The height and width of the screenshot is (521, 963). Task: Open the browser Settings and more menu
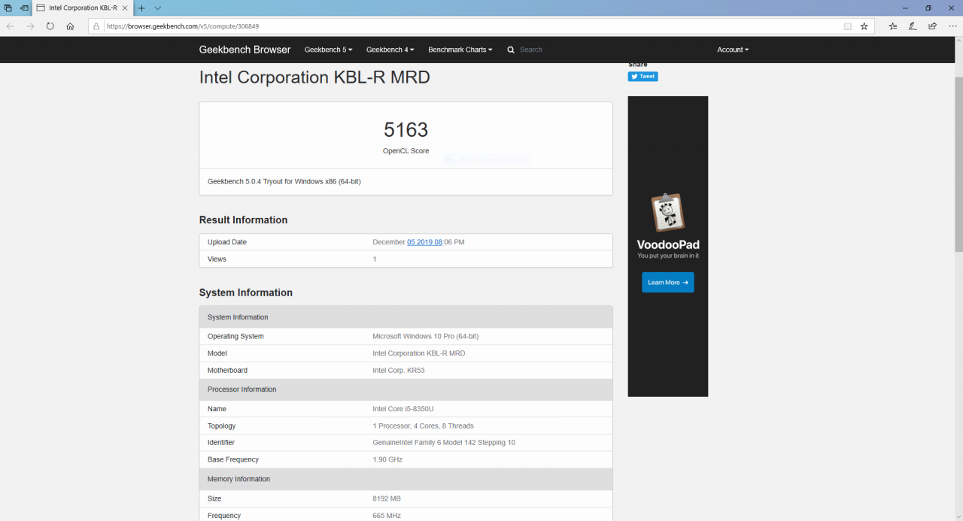click(952, 26)
